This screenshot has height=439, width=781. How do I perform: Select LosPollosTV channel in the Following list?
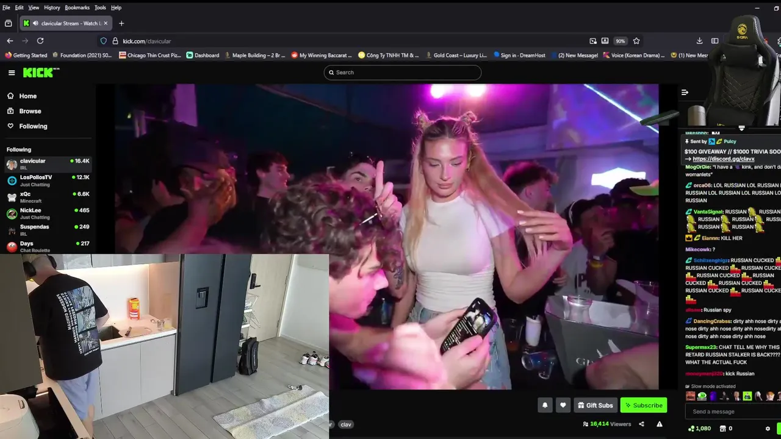point(48,180)
